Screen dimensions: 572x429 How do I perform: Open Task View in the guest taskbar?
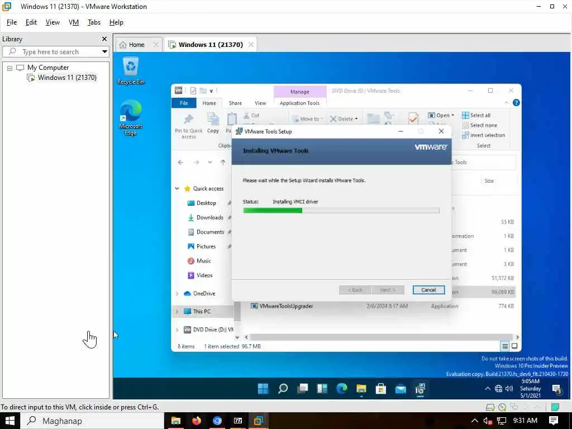click(x=302, y=389)
